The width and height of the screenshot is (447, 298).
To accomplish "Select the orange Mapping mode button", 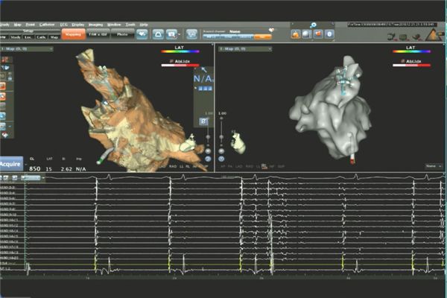I will [x=72, y=34].
